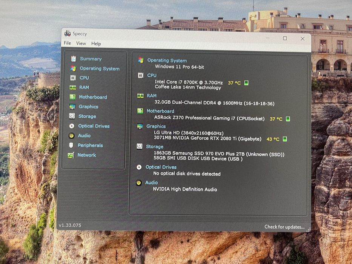
Task: Click the Optical Drives disc sidebar icon
Action: [x=72, y=126]
